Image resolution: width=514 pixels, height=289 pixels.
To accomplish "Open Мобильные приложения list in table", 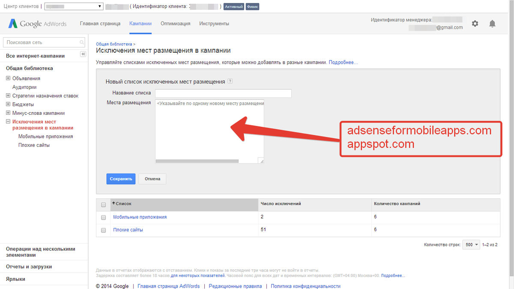I will click(x=140, y=217).
